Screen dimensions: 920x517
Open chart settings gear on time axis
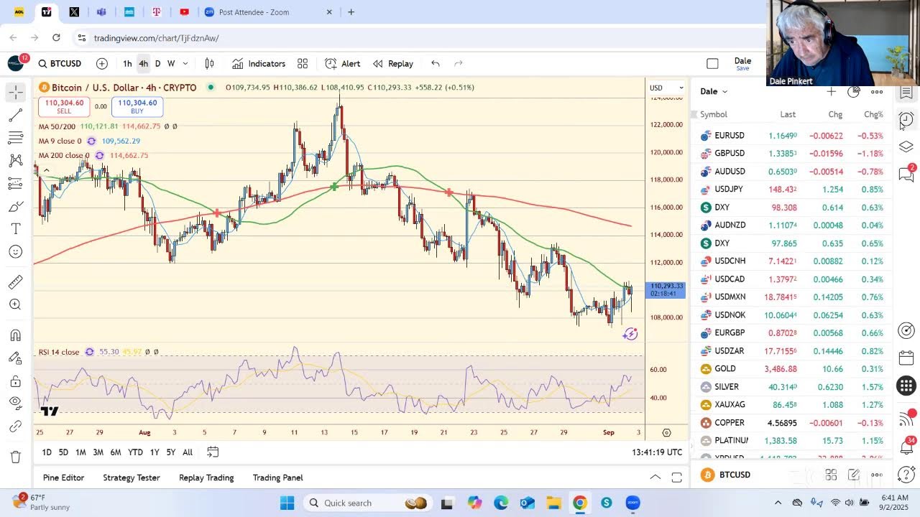pyautogui.click(x=666, y=433)
